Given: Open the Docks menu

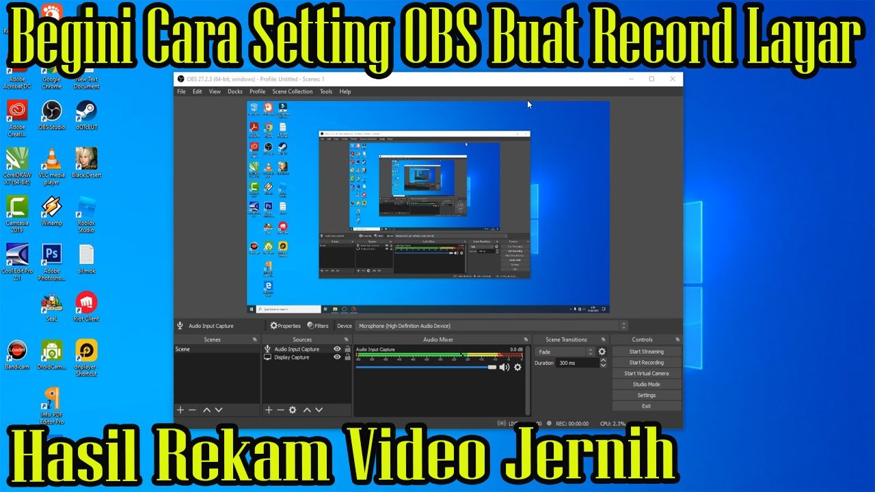Looking at the screenshot, I should click(235, 92).
